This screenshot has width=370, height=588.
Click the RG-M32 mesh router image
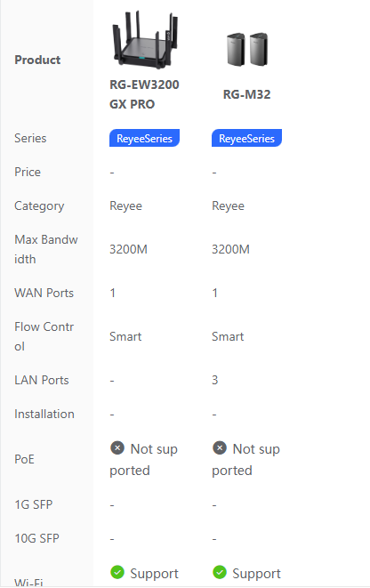click(x=246, y=49)
